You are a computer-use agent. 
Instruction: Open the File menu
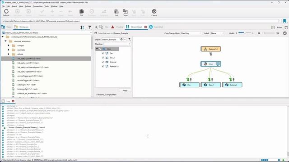coord(3,6)
